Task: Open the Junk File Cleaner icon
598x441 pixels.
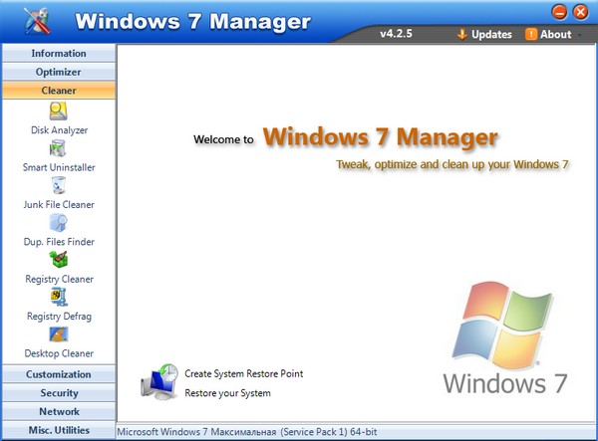Action: coord(58,186)
